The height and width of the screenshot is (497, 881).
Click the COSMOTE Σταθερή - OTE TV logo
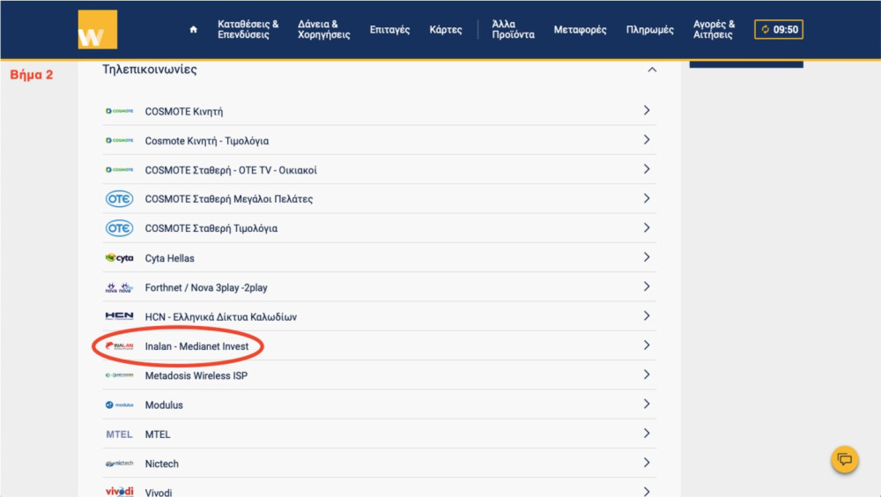tap(119, 169)
